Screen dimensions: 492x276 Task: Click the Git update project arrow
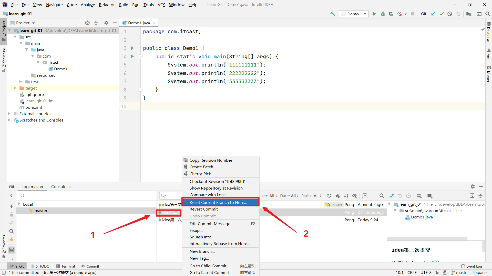pos(433,14)
